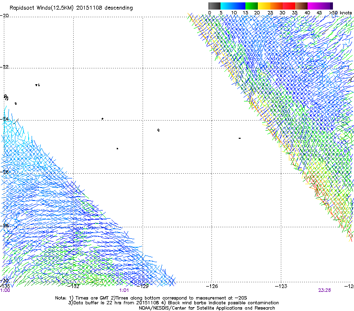Click the '>50 knots' legend label
The width and height of the screenshot is (354, 311).
[x=341, y=13]
